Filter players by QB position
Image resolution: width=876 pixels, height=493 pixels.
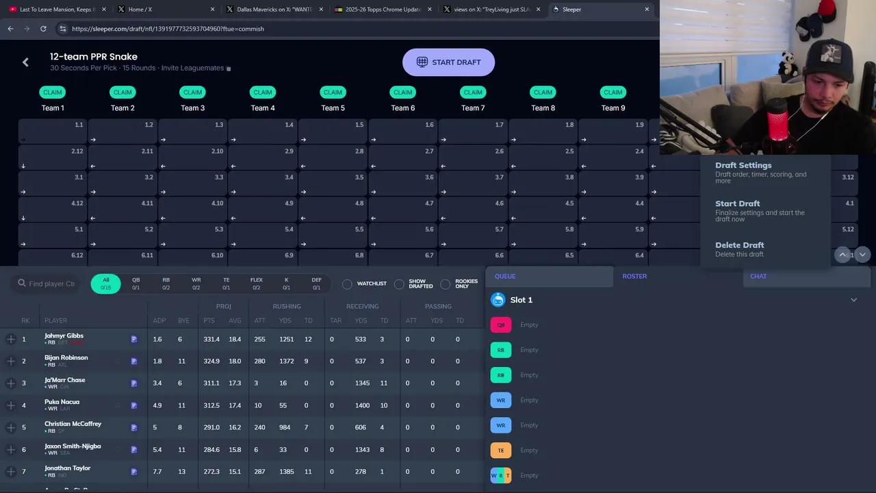(136, 283)
